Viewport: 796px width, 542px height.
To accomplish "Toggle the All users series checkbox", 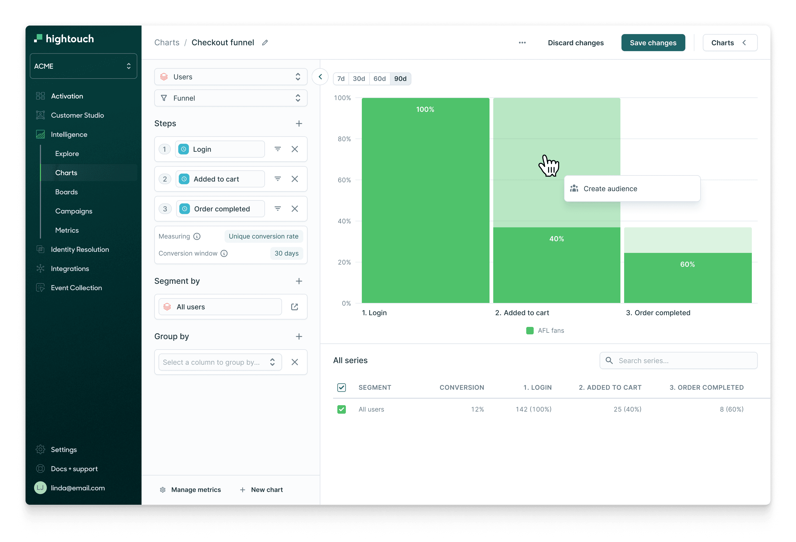I will pos(342,409).
